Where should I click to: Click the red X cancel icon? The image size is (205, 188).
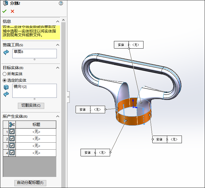coord(12,11)
